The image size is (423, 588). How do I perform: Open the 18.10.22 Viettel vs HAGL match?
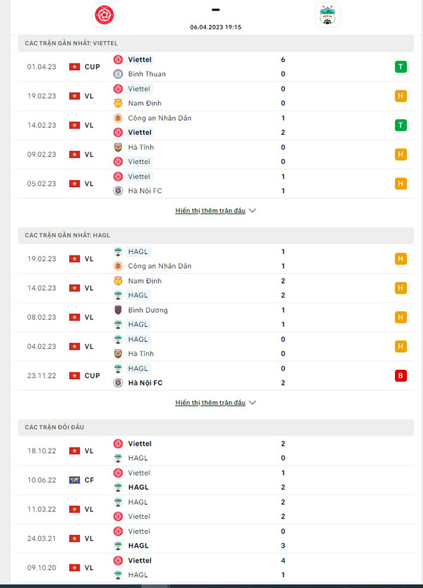coord(216,451)
